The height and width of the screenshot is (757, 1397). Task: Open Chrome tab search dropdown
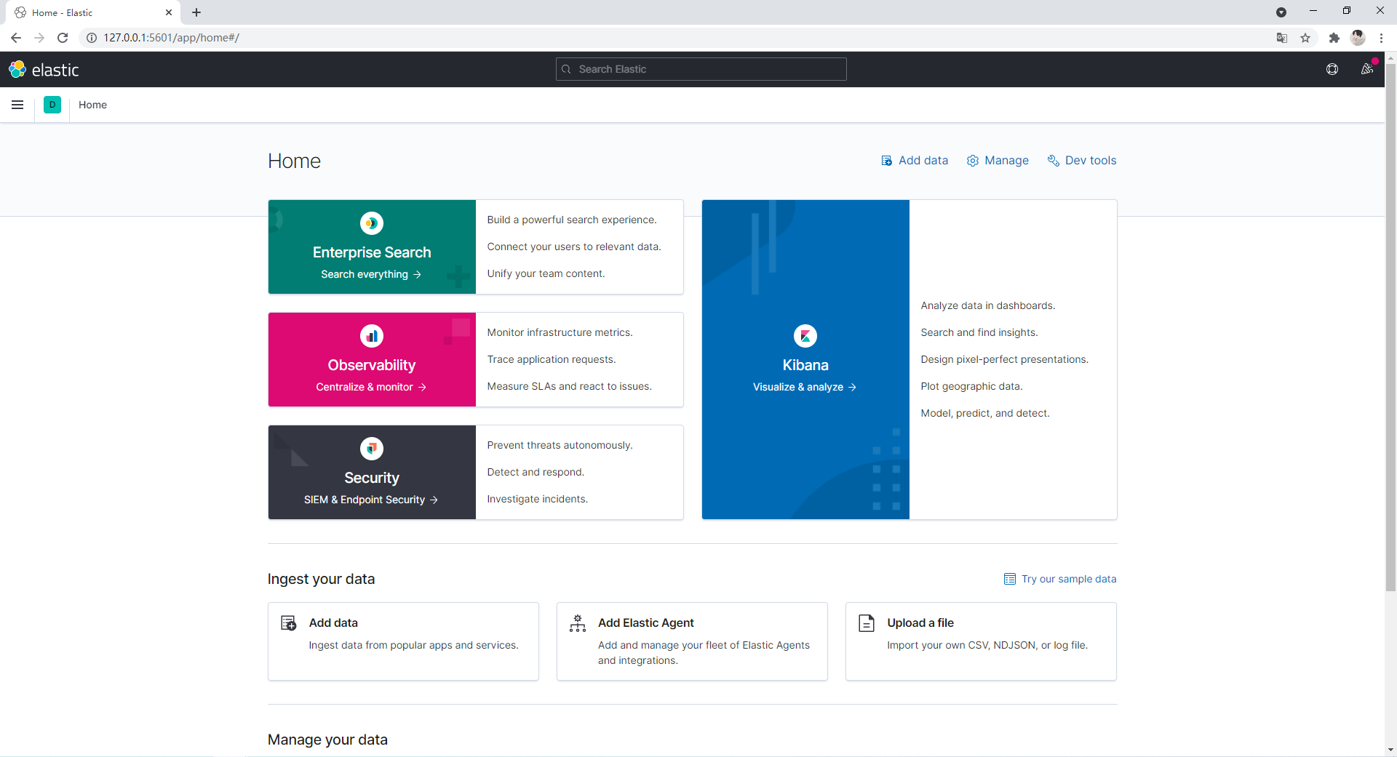tap(1281, 12)
